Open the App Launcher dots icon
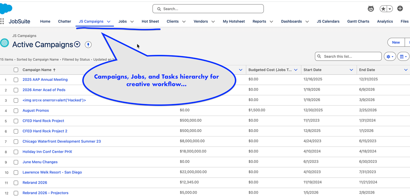The width and height of the screenshot is (410, 196). [x=2, y=21]
